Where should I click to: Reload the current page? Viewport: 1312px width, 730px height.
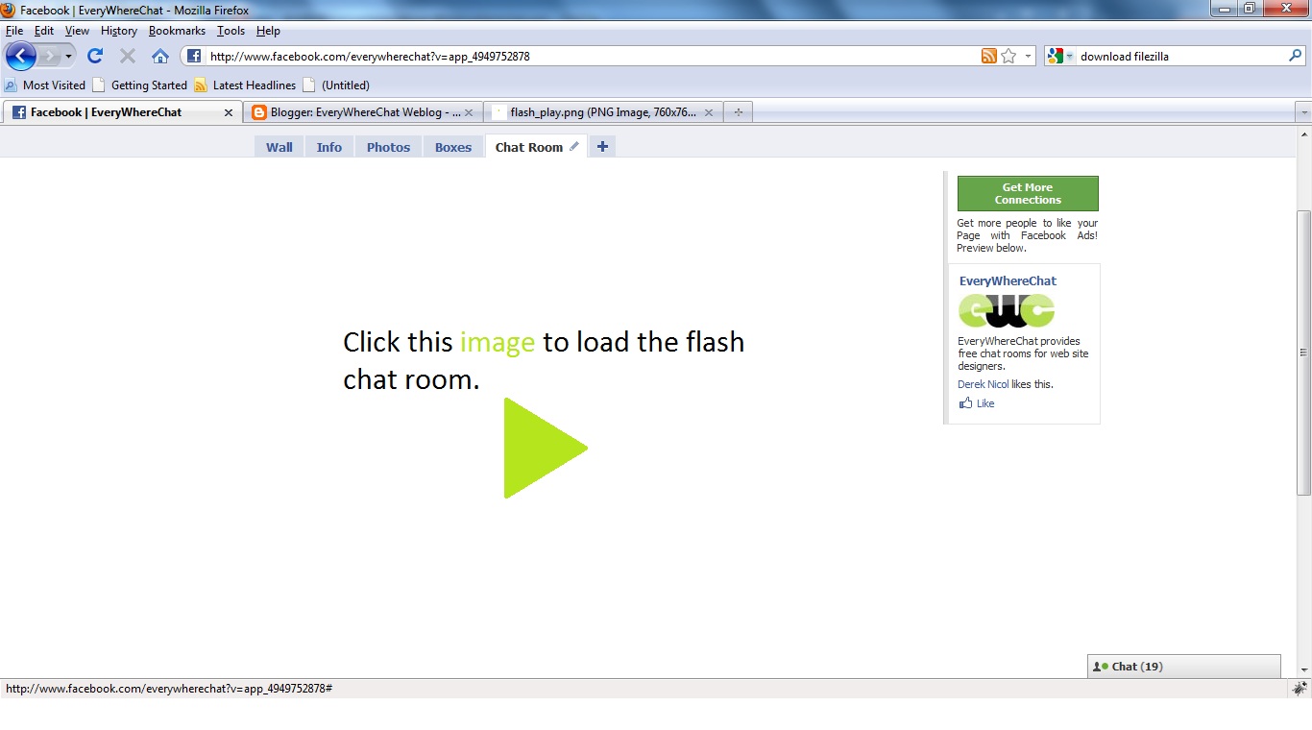point(94,56)
